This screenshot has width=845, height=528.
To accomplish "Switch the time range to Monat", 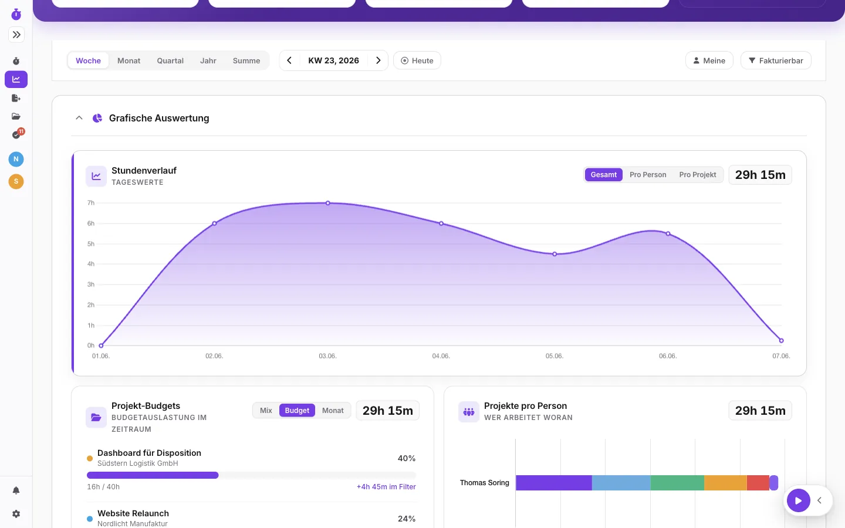I will click(129, 60).
